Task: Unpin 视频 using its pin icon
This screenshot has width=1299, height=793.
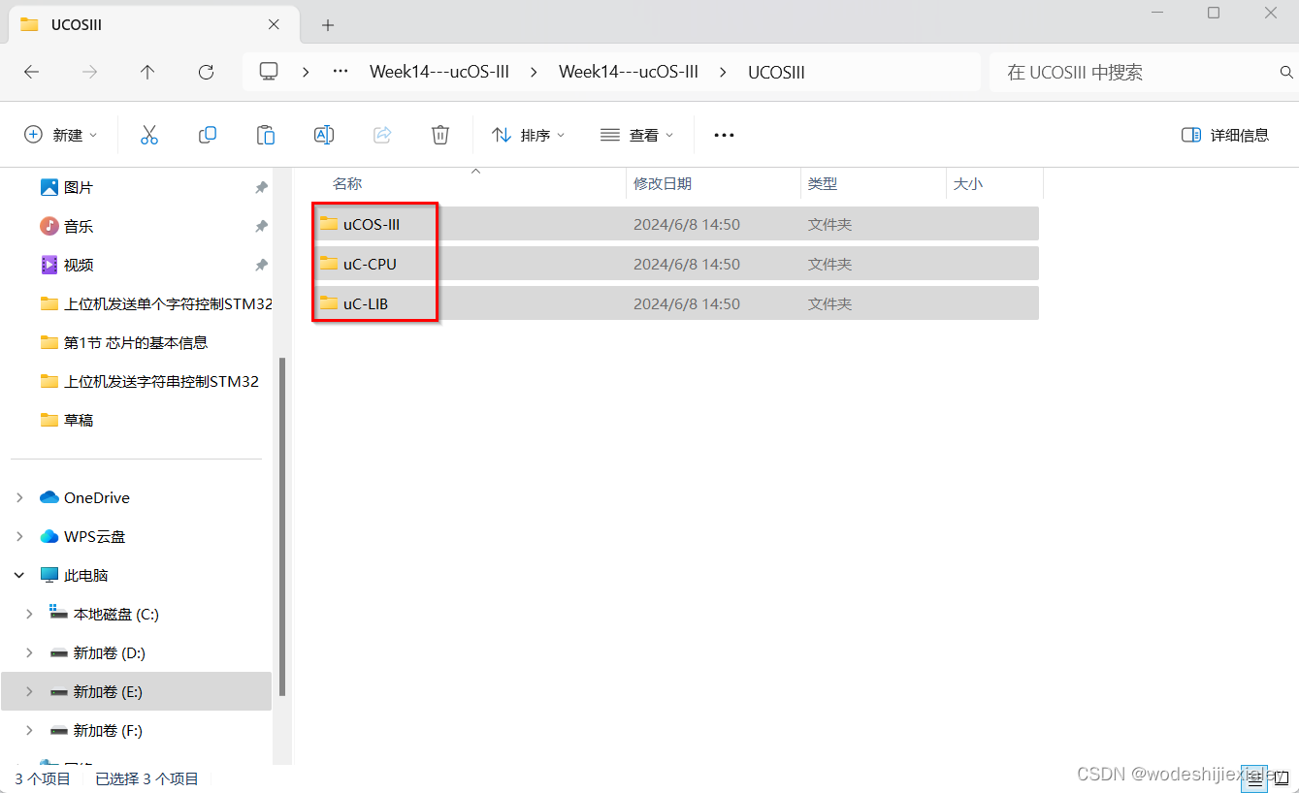Action: point(261,265)
